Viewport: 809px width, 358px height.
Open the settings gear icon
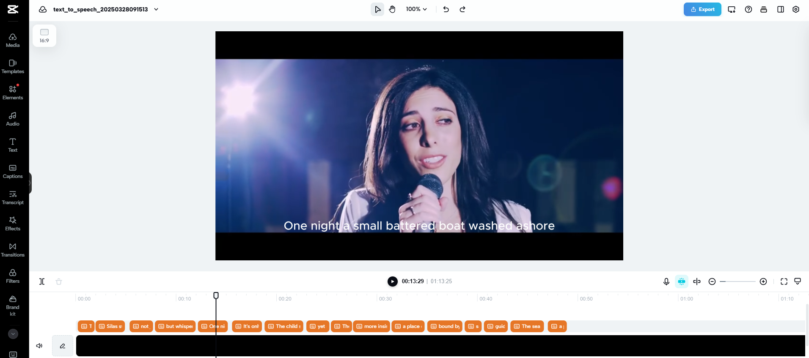click(796, 9)
